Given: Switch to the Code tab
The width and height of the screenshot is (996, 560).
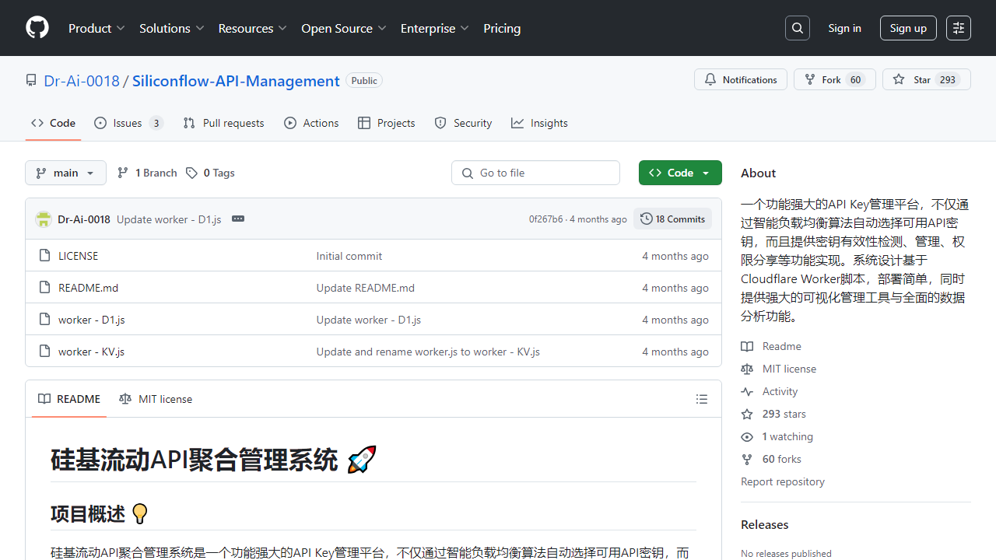Looking at the screenshot, I should [53, 123].
